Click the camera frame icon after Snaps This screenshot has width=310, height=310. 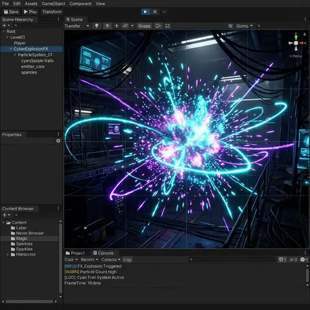[158, 26]
